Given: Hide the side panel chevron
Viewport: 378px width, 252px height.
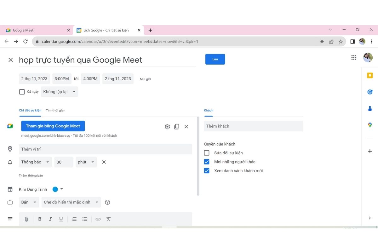Looking at the screenshot, I should [x=370, y=218].
